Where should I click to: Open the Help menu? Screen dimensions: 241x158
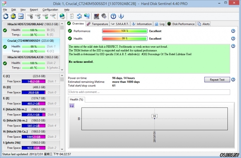click(67, 10)
